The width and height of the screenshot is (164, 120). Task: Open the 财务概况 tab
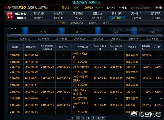pos(97,18)
